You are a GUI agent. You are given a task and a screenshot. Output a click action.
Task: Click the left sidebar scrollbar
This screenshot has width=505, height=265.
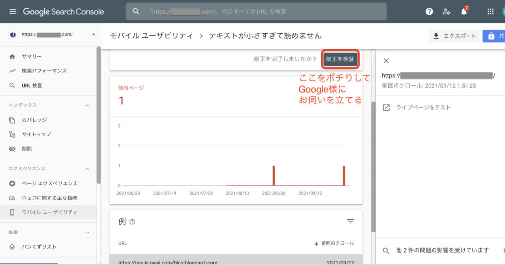pyautogui.click(x=99, y=115)
